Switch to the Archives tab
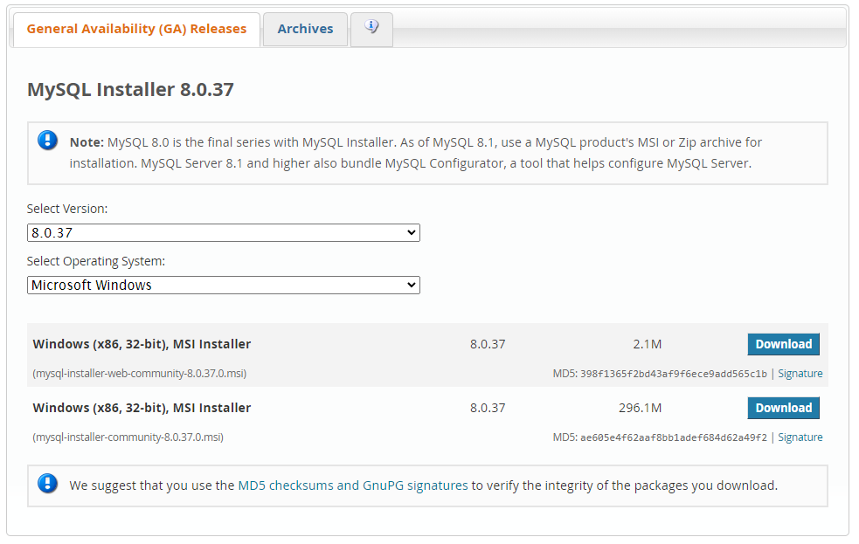 click(305, 30)
